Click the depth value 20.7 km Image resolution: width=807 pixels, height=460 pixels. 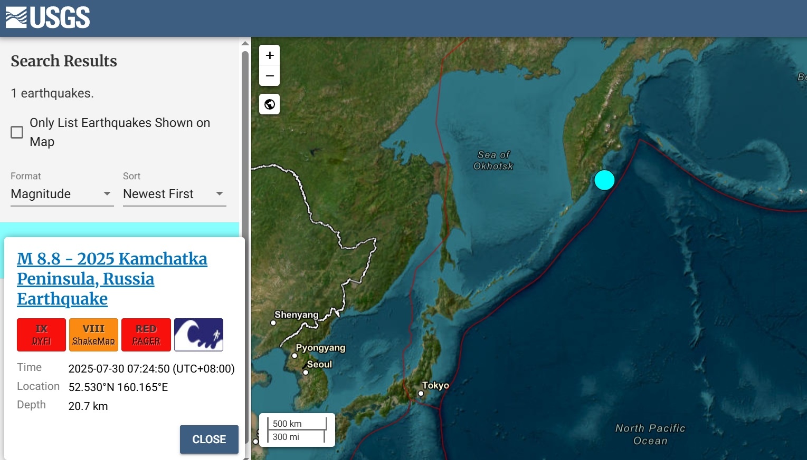tap(88, 406)
